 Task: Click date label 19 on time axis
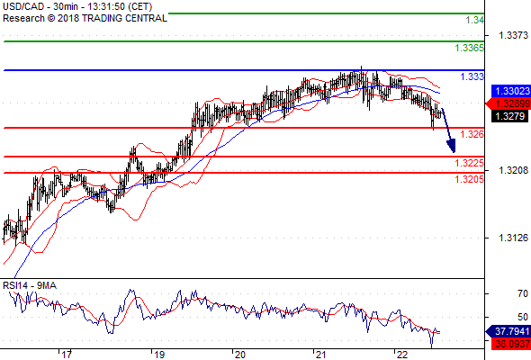[159, 355]
